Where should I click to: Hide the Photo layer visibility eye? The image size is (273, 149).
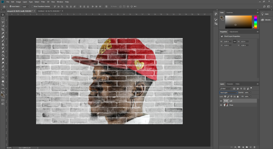click(221, 105)
